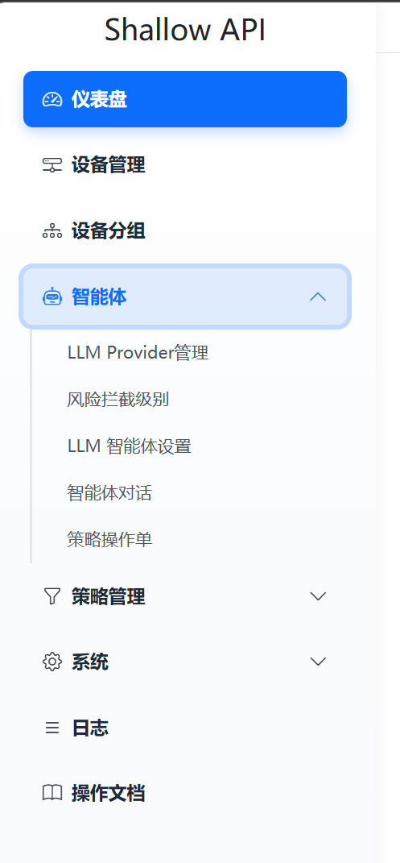Click the funnel filter icon for 策略管理
Viewport: 400px width, 863px height.
click(52, 596)
